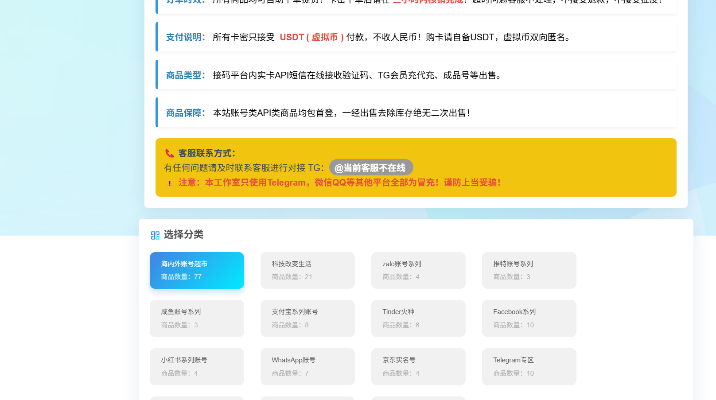Select the 海内外账号超市 category tab
716x400 pixels.
[197, 270]
